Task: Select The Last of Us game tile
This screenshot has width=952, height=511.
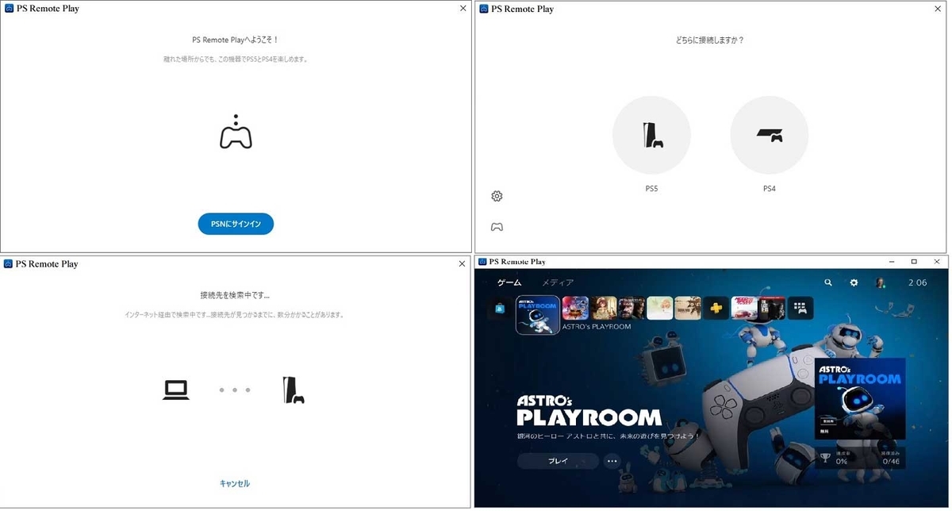Action: 773,308
